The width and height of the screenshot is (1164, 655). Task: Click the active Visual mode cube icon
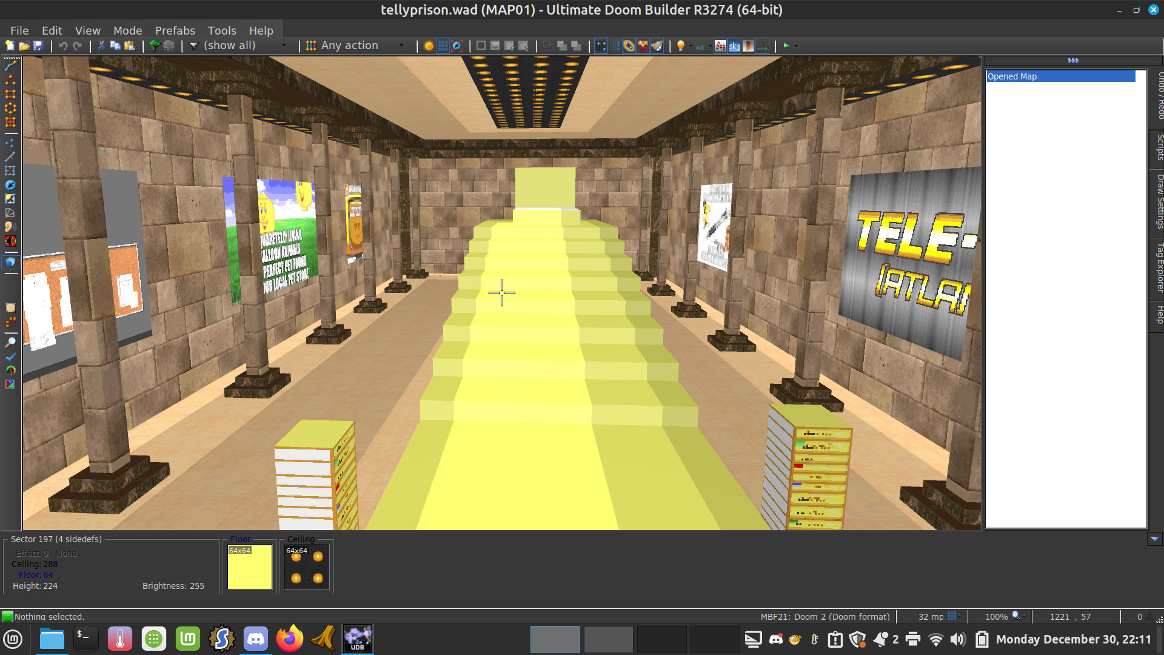10,262
